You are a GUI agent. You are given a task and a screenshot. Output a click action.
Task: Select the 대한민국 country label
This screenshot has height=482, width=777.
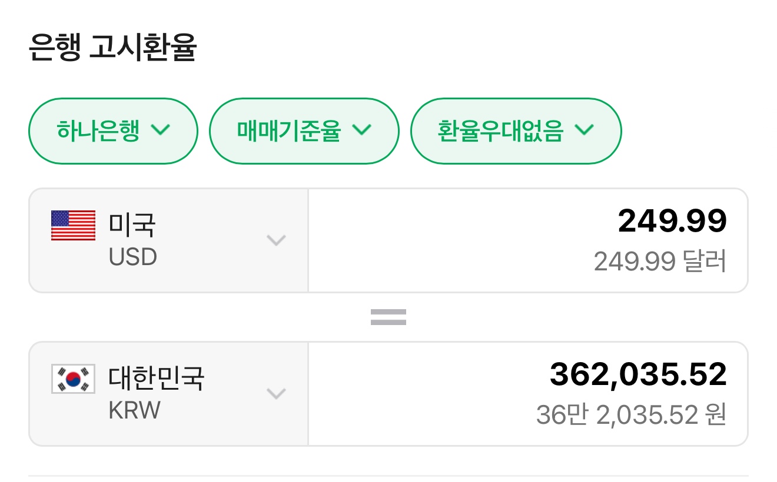[157, 378]
